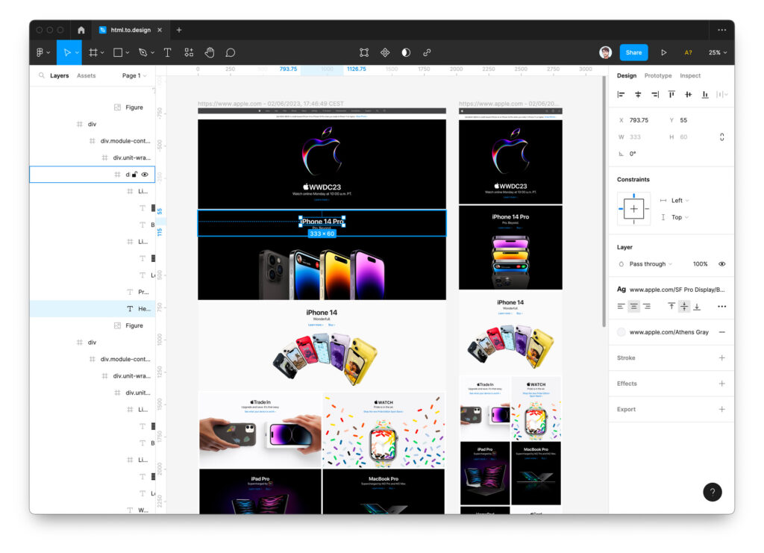Click the Home icon in tab bar

click(81, 30)
